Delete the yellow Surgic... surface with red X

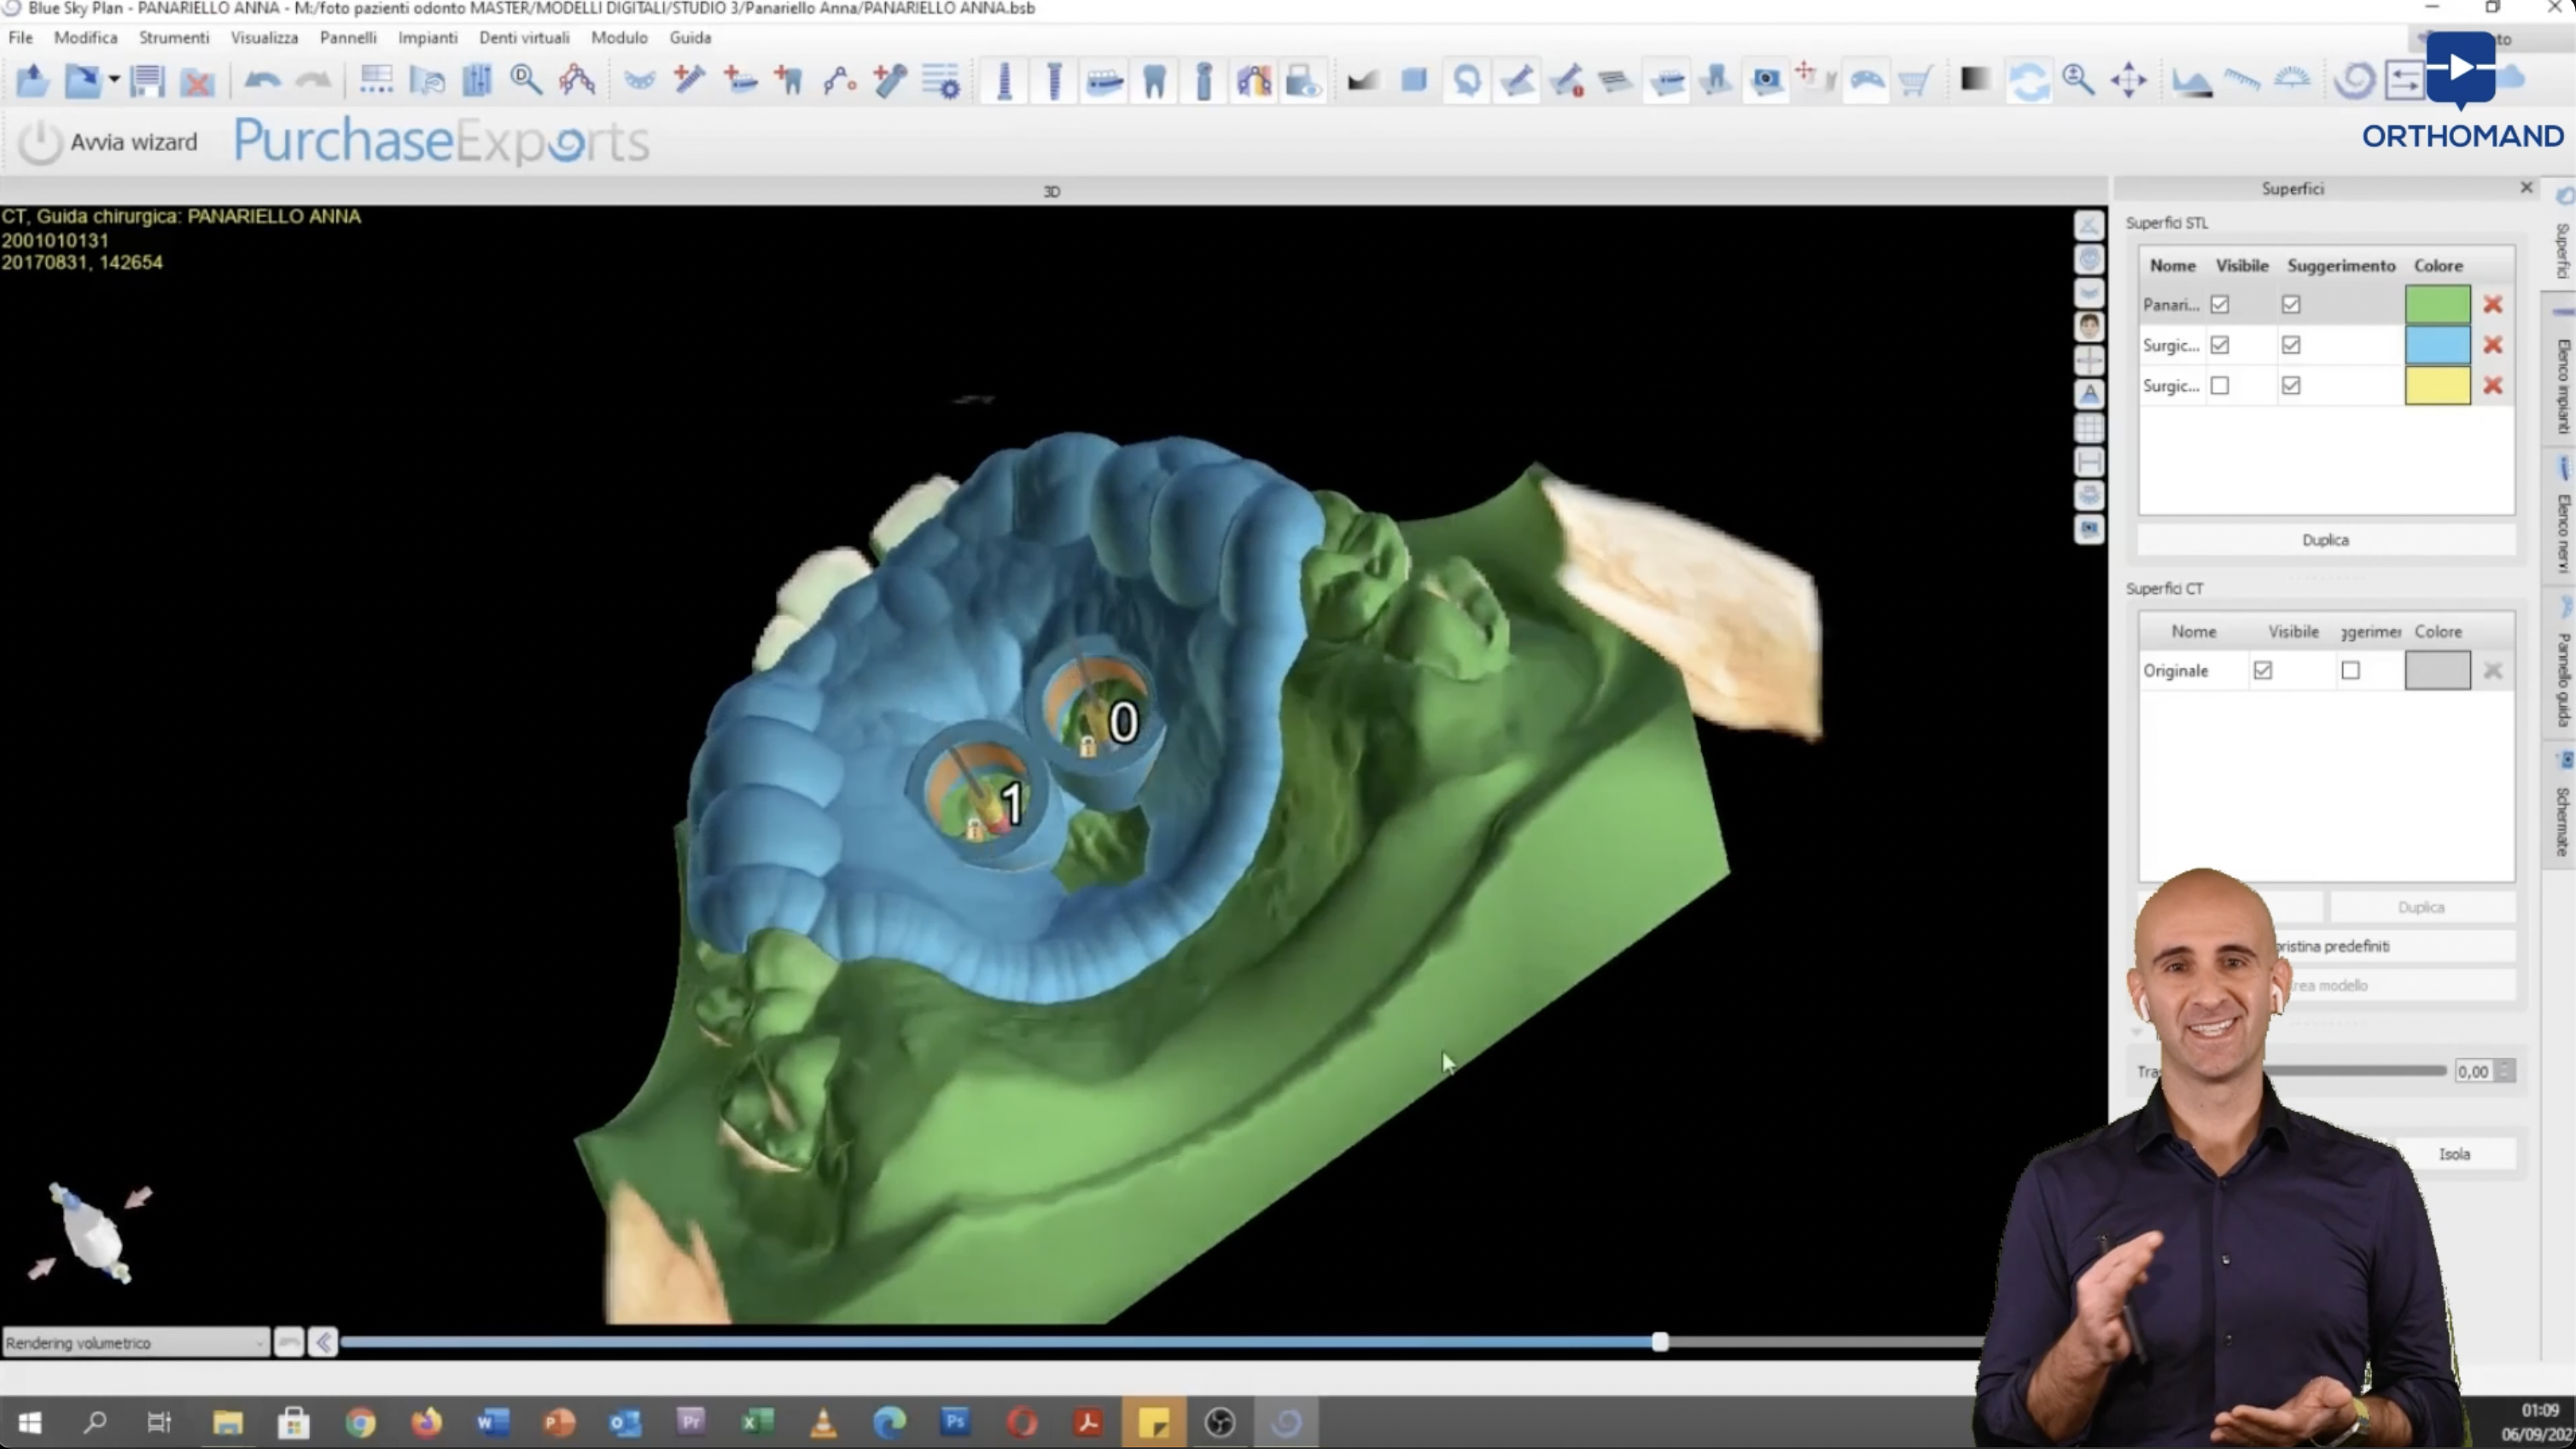coord(2493,385)
